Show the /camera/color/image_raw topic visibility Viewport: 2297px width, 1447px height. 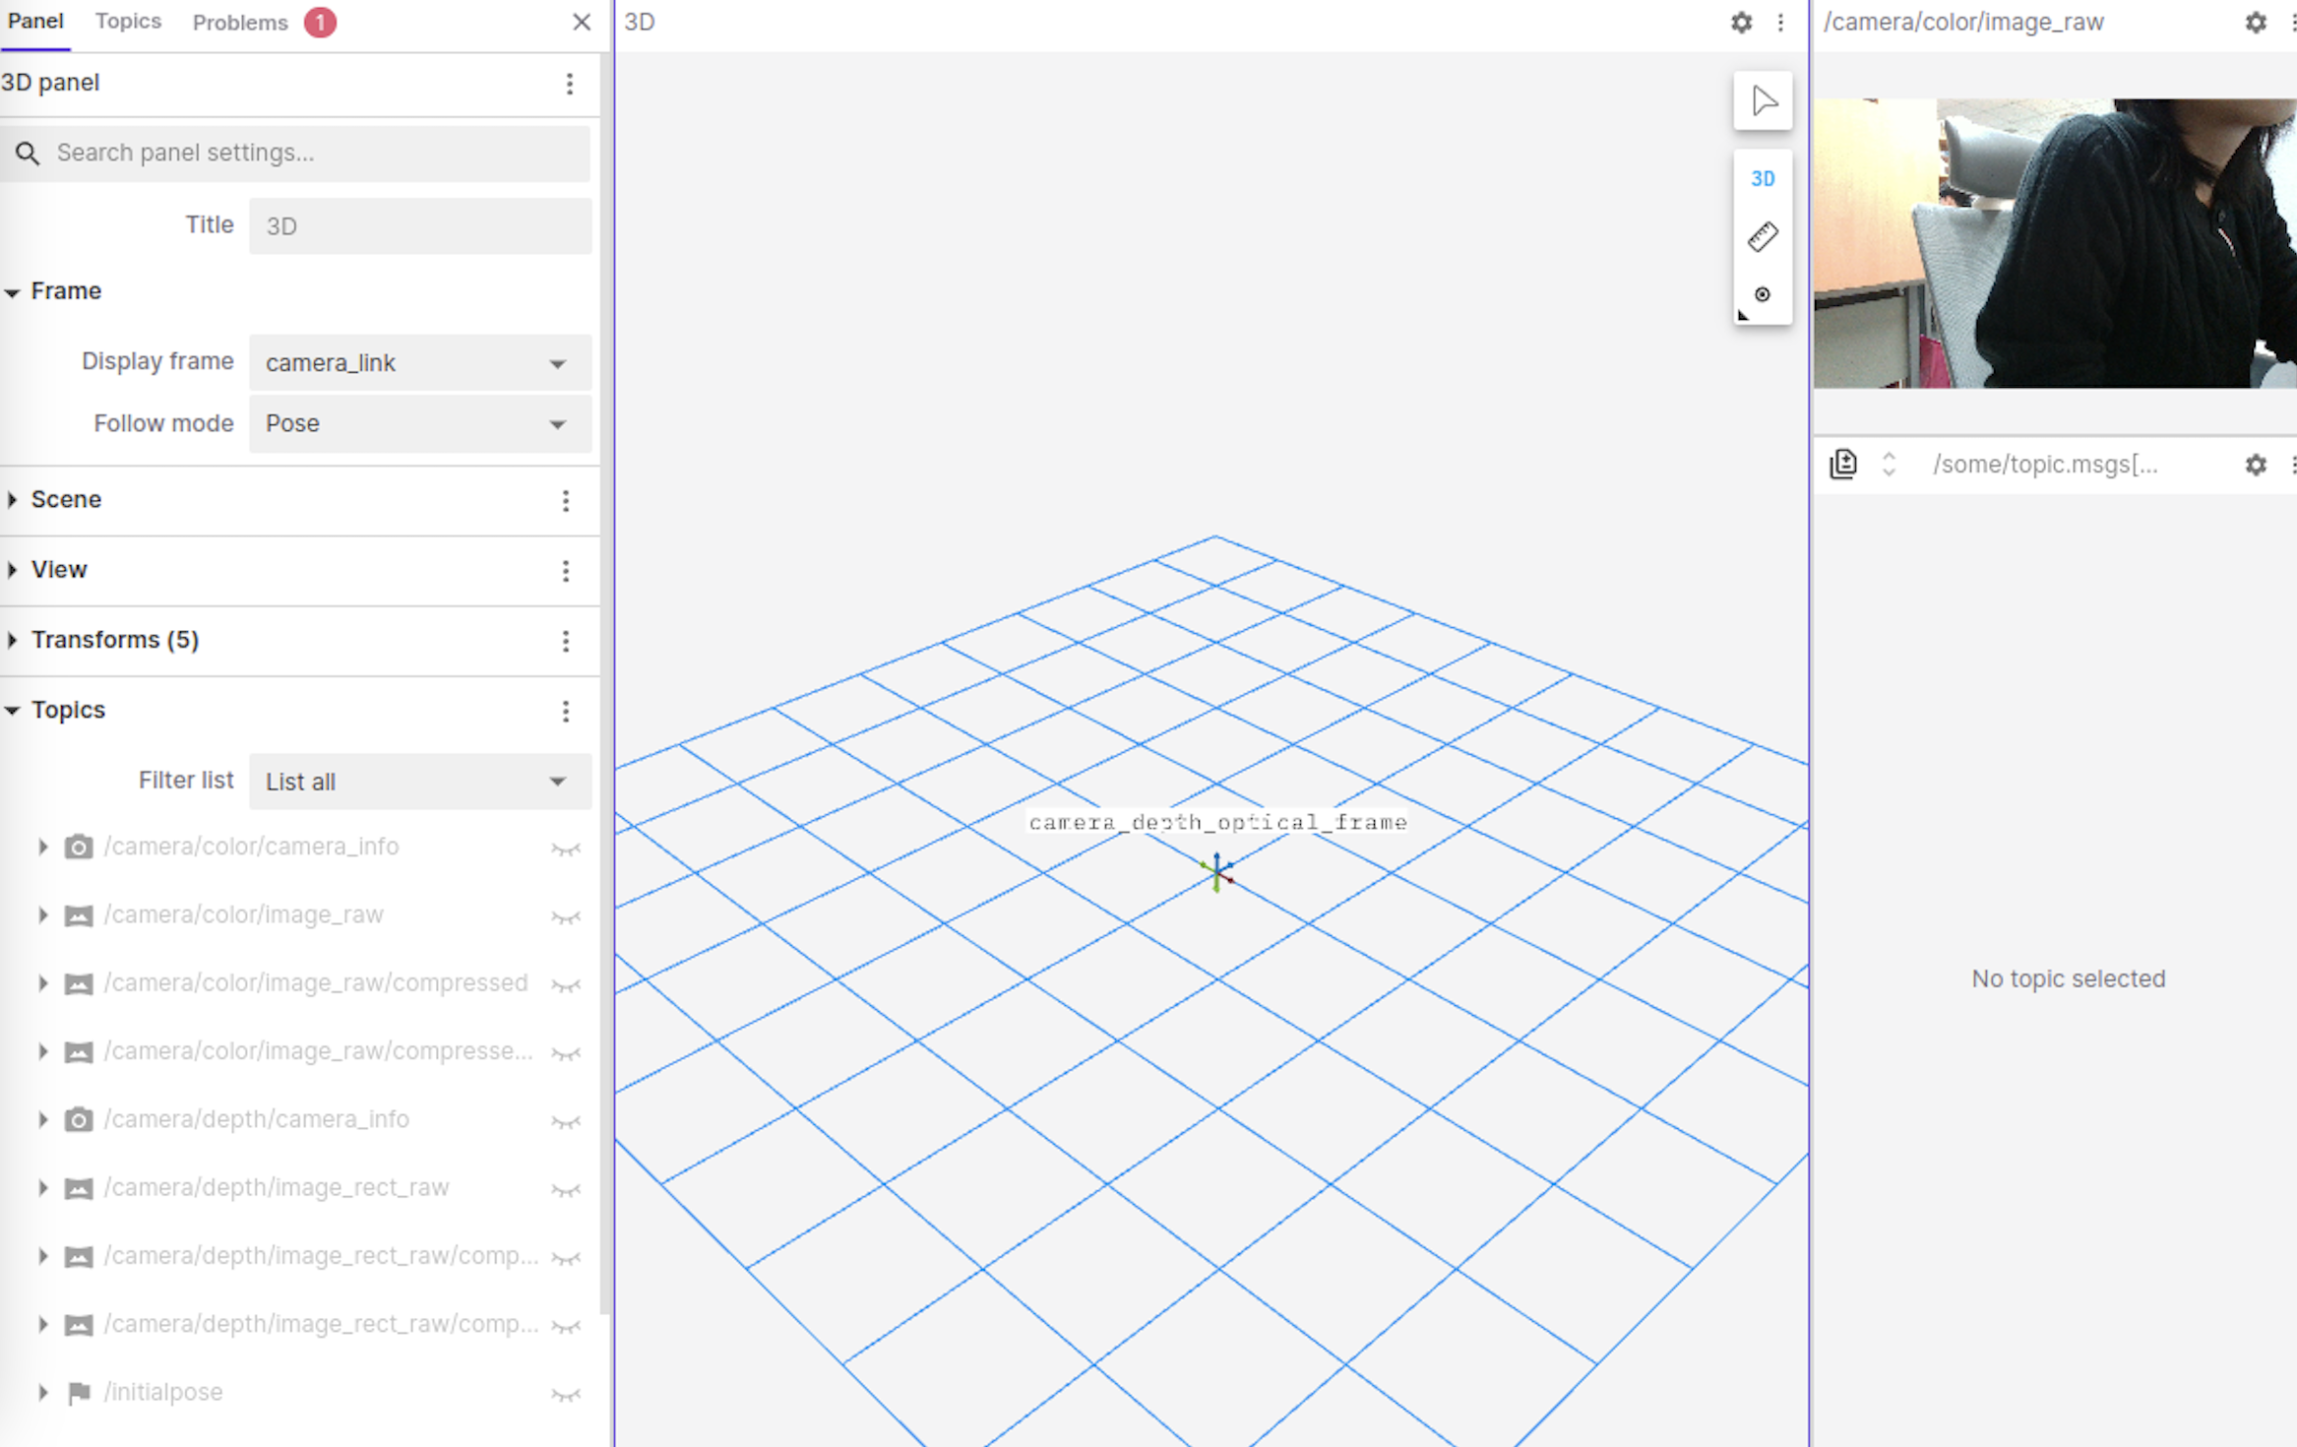(566, 916)
